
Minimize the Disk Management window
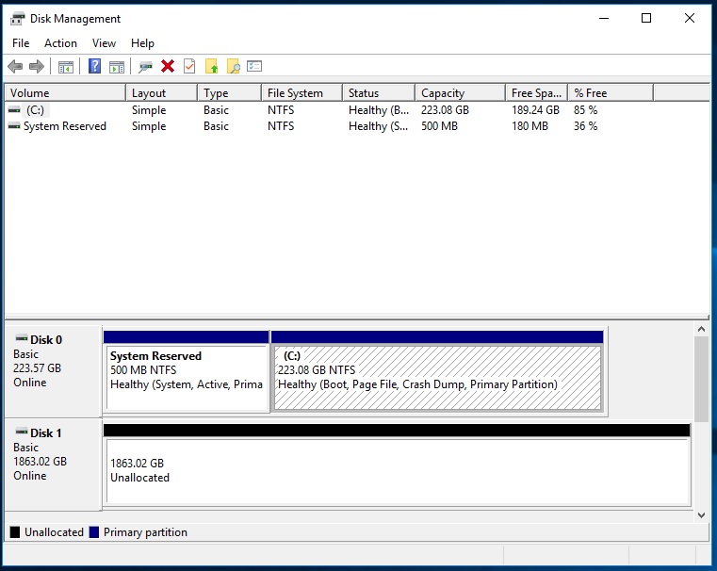(604, 18)
